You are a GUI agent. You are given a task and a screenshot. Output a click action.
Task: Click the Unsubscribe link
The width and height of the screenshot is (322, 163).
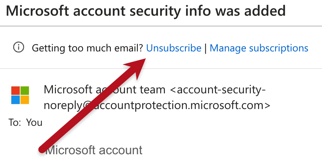174,48
